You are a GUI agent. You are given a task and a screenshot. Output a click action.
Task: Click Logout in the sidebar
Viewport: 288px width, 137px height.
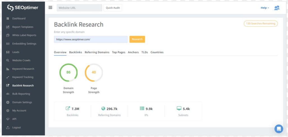(17, 127)
